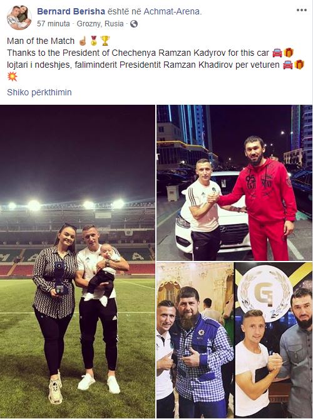This screenshot has width=313, height=419.
Task: Open the stadium family photo
Action: click(x=78, y=262)
